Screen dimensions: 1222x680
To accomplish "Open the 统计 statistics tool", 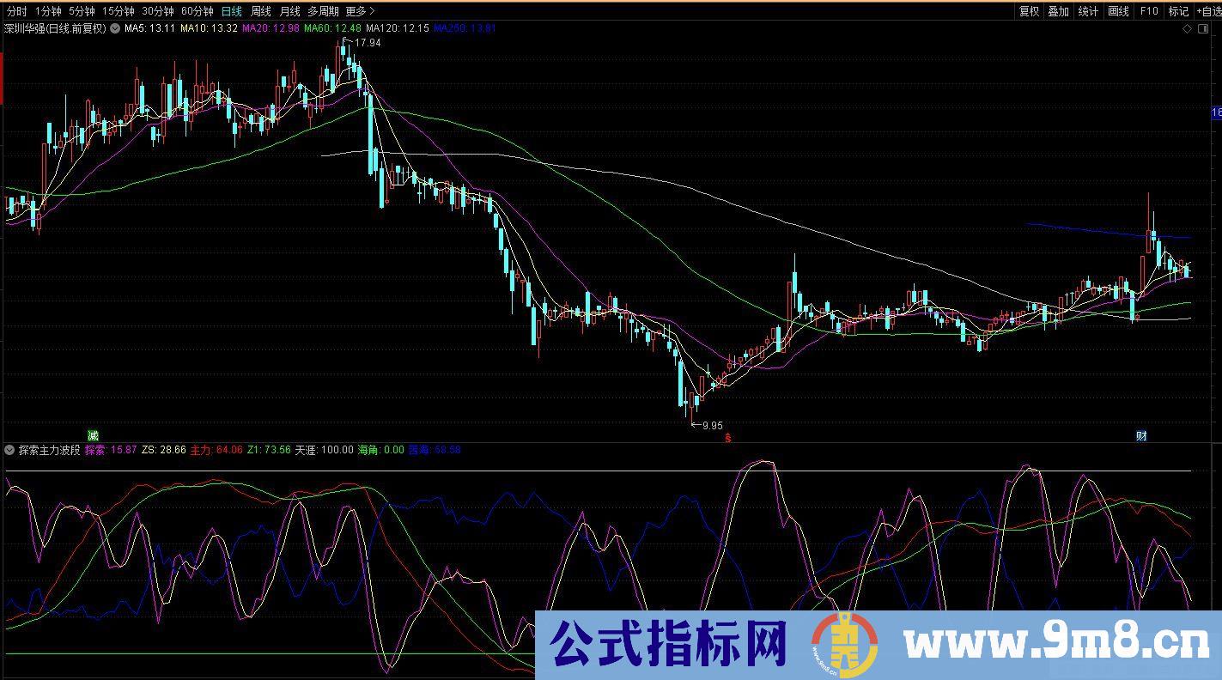I will 1088,11.
